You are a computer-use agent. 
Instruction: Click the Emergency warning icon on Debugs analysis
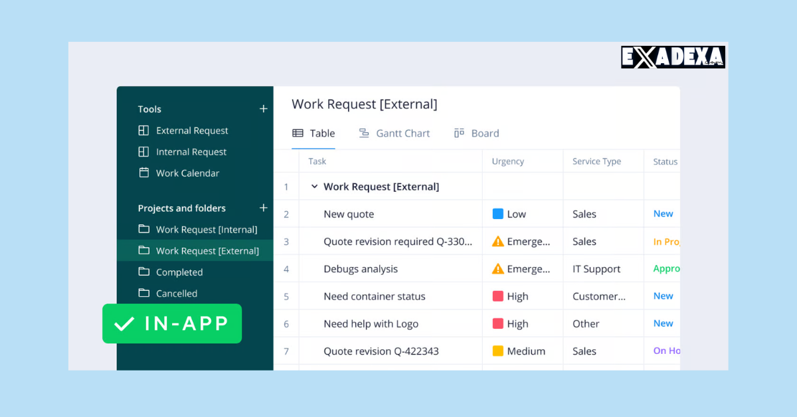[497, 268]
